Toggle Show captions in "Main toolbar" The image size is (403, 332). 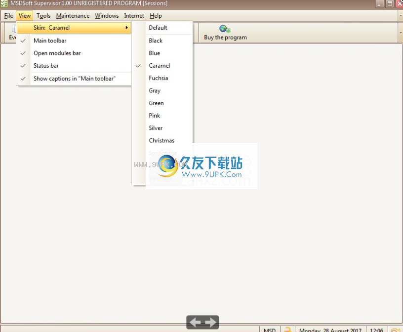pyautogui.click(x=74, y=79)
